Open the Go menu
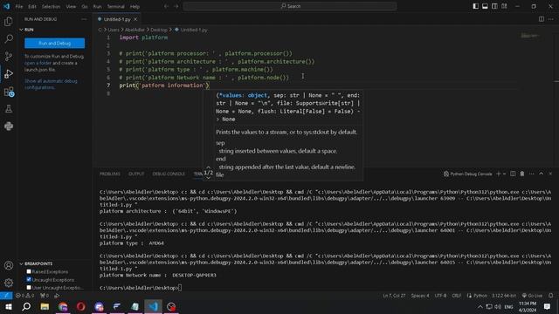559x314 pixels. [x=85, y=6]
